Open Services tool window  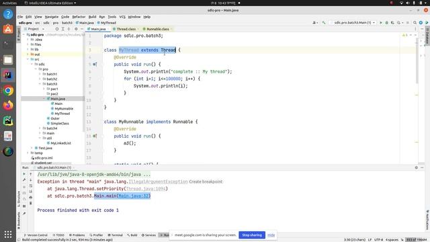click(x=148, y=235)
